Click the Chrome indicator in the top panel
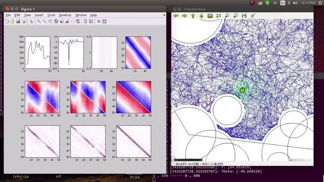This screenshot has width=324, height=182. point(260,3)
